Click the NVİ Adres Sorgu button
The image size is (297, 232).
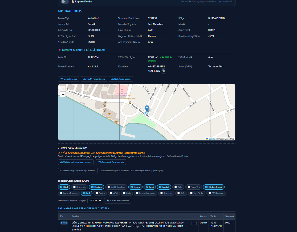click(121, 79)
